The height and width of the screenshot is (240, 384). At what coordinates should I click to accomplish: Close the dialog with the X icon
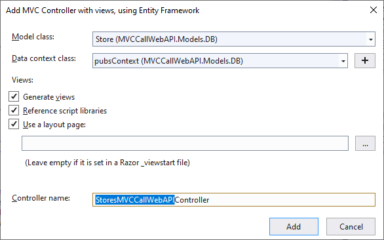tap(374, 10)
